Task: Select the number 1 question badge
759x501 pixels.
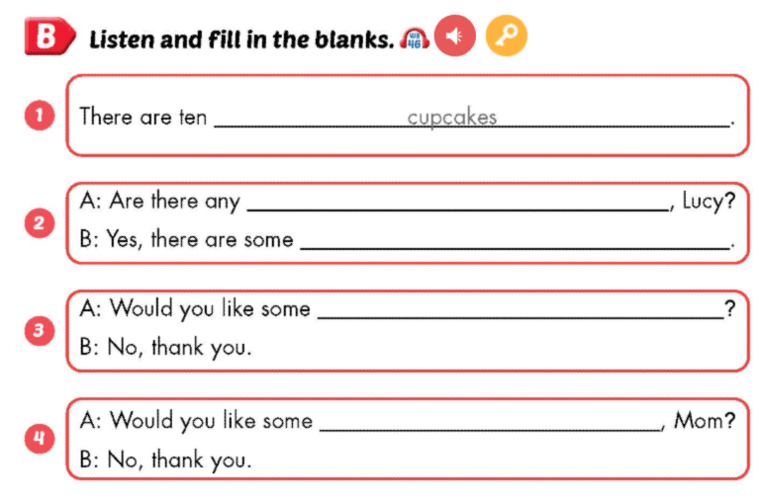Action: [39, 117]
